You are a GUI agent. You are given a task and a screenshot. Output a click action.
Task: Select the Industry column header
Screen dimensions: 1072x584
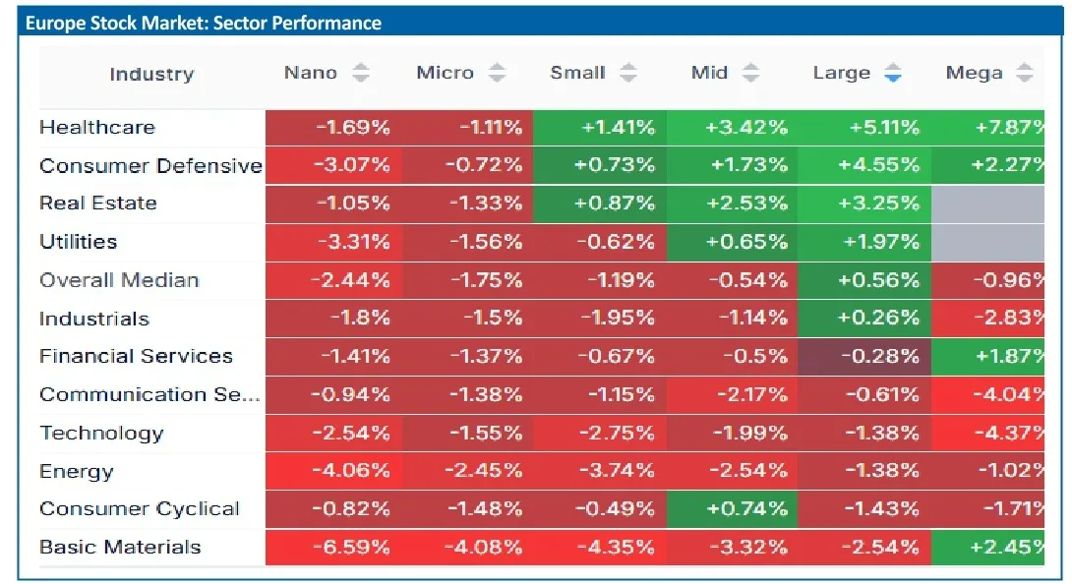click(151, 74)
